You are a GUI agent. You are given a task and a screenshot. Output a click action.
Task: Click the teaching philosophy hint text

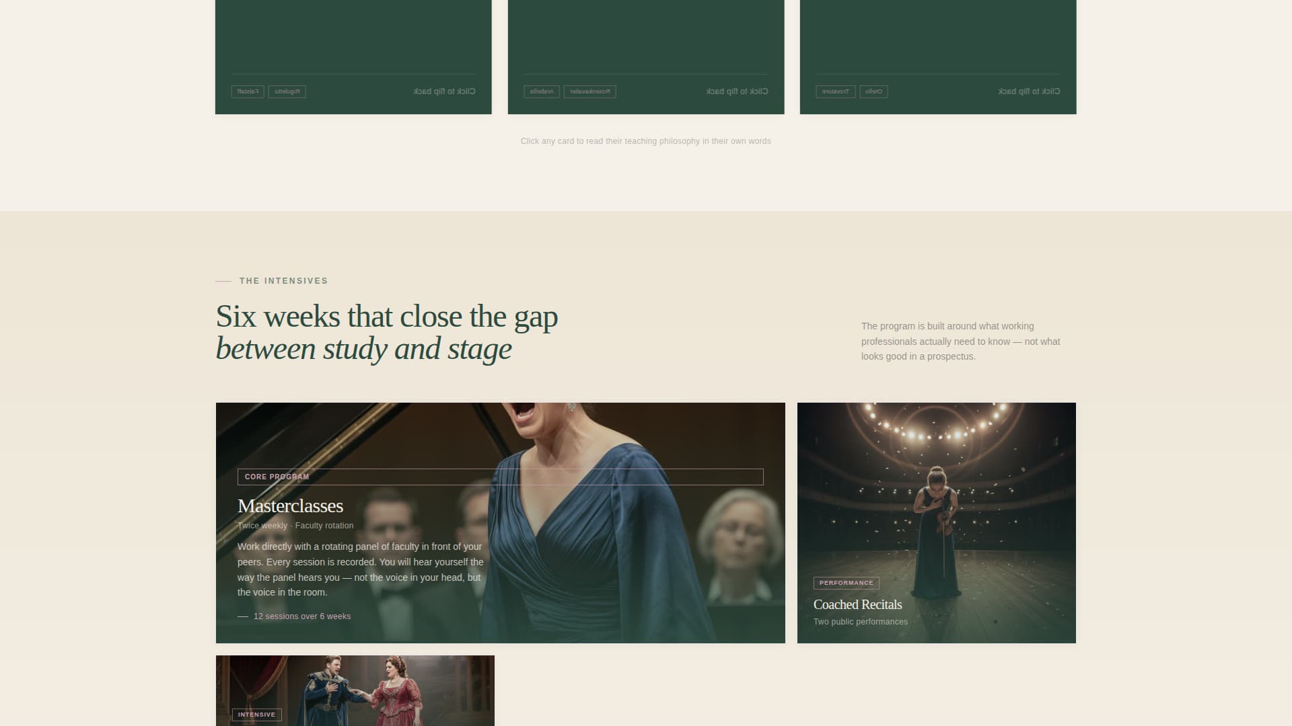point(645,141)
